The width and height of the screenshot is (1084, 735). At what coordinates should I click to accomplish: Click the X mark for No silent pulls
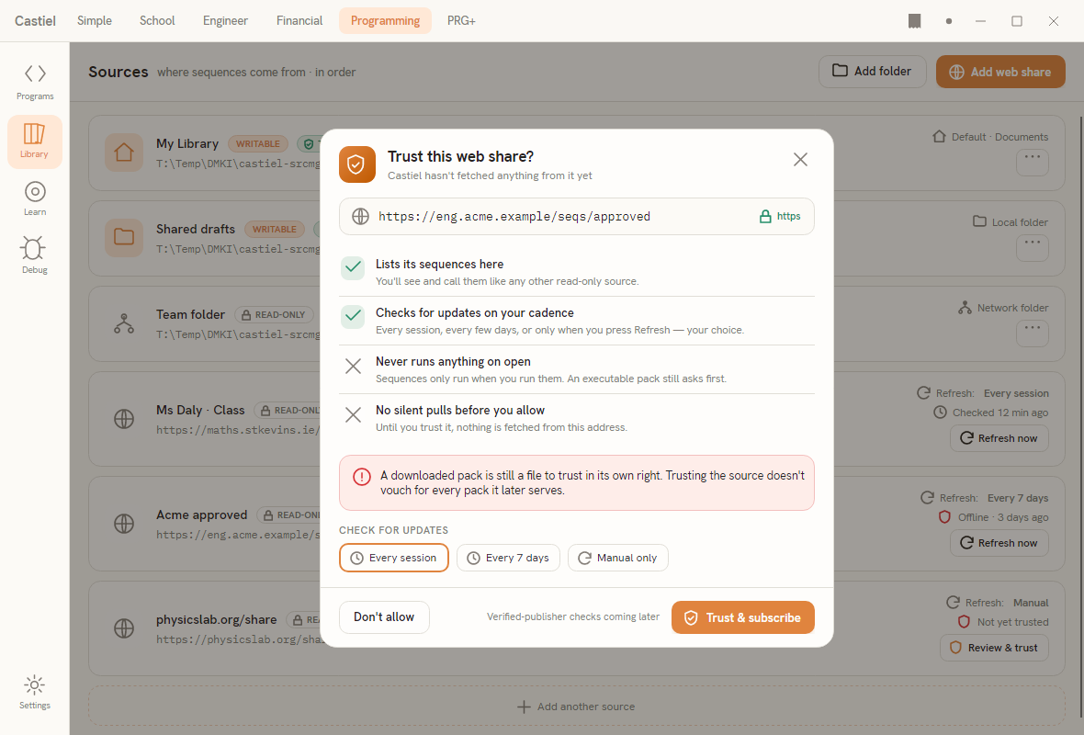tap(353, 415)
